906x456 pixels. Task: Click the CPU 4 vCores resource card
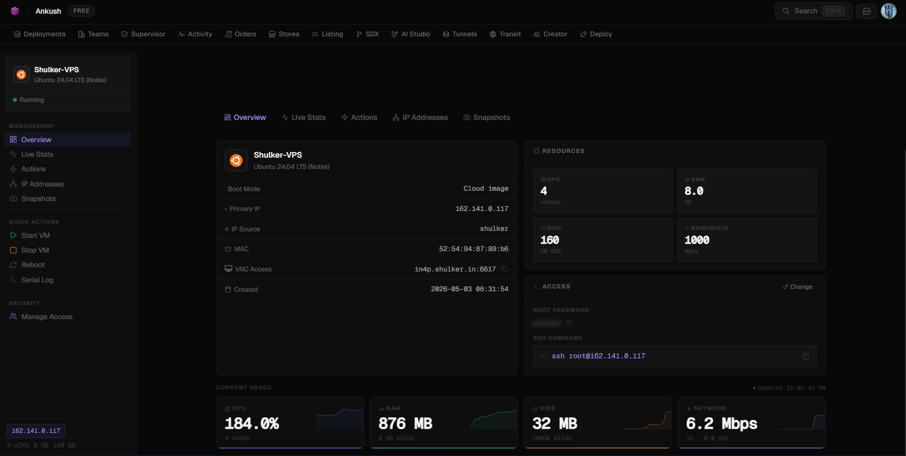603,191
